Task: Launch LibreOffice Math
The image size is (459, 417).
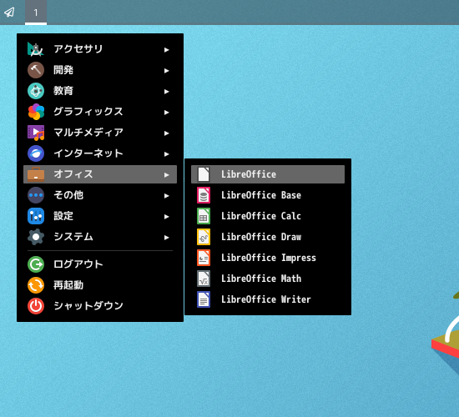Action: tap(268, 279)
